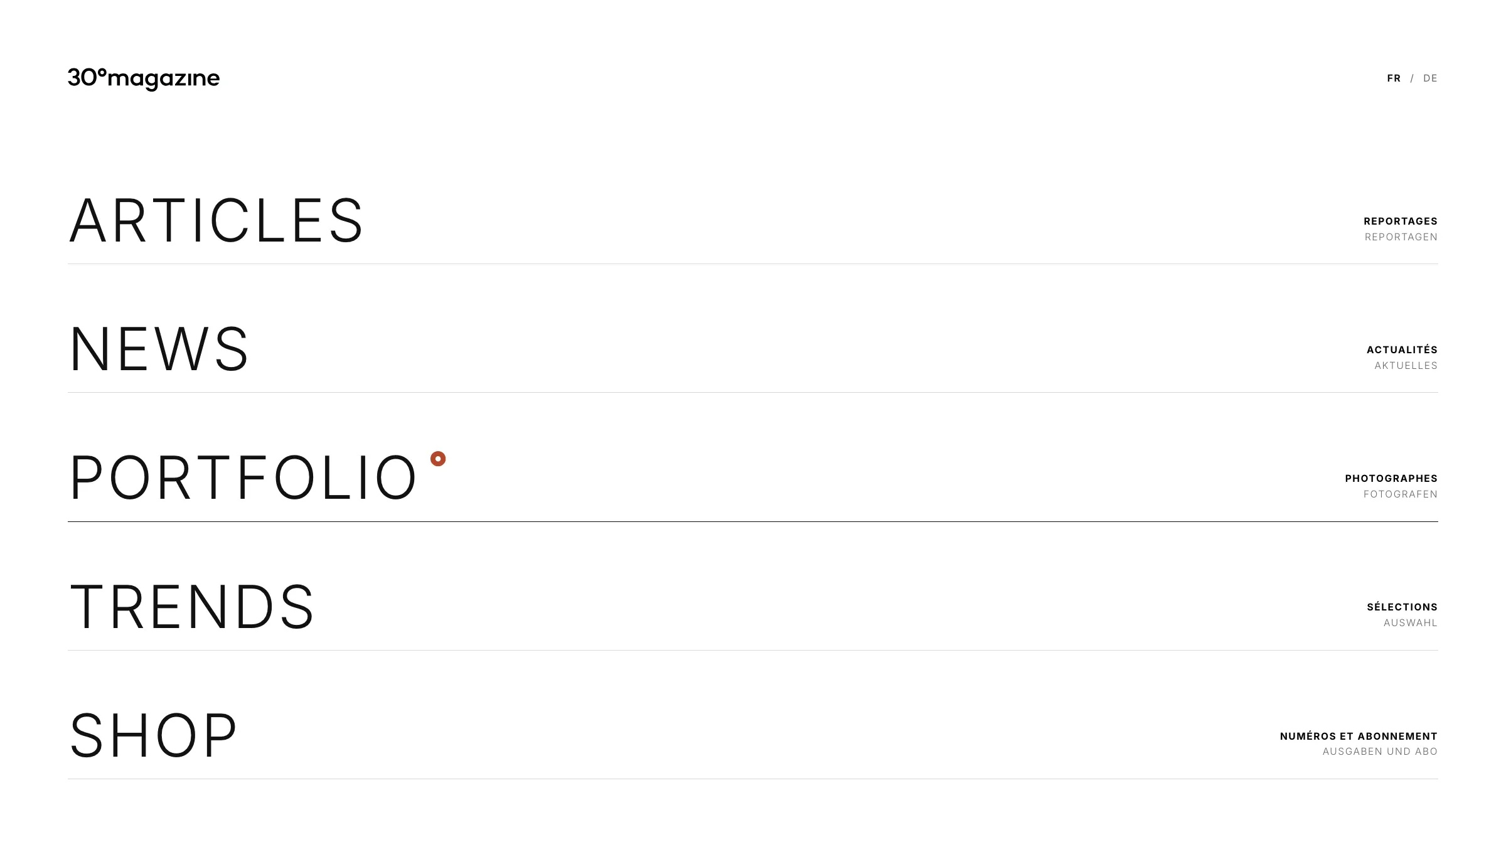
Task: Click the REPORTAGEN German label
Action: pyautogui.click(x=1401, y=237)
